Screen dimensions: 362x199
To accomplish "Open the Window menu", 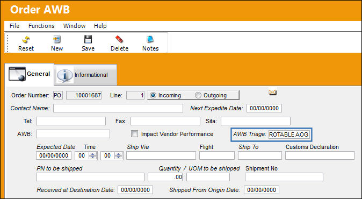I will click(74, 26).
